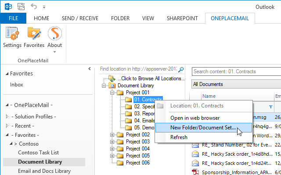Viewport: 281px width, 175px height.
Task: Click the Outlook application icon
Action: 8,7
